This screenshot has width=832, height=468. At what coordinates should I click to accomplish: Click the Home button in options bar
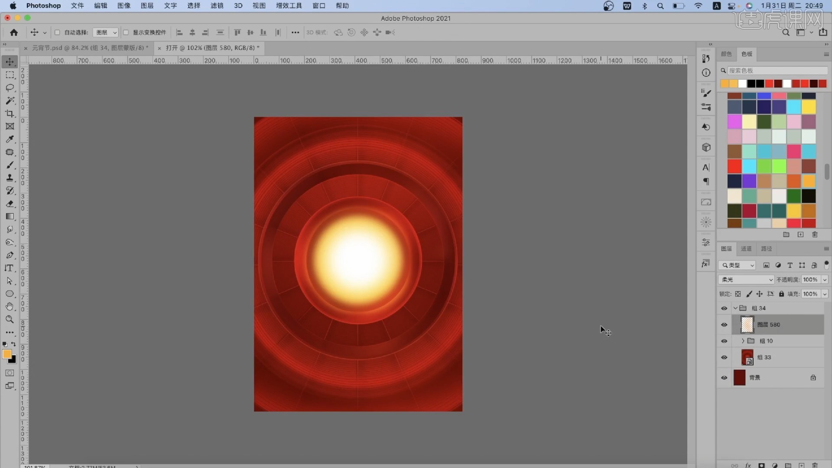click(x=14, y=32)
